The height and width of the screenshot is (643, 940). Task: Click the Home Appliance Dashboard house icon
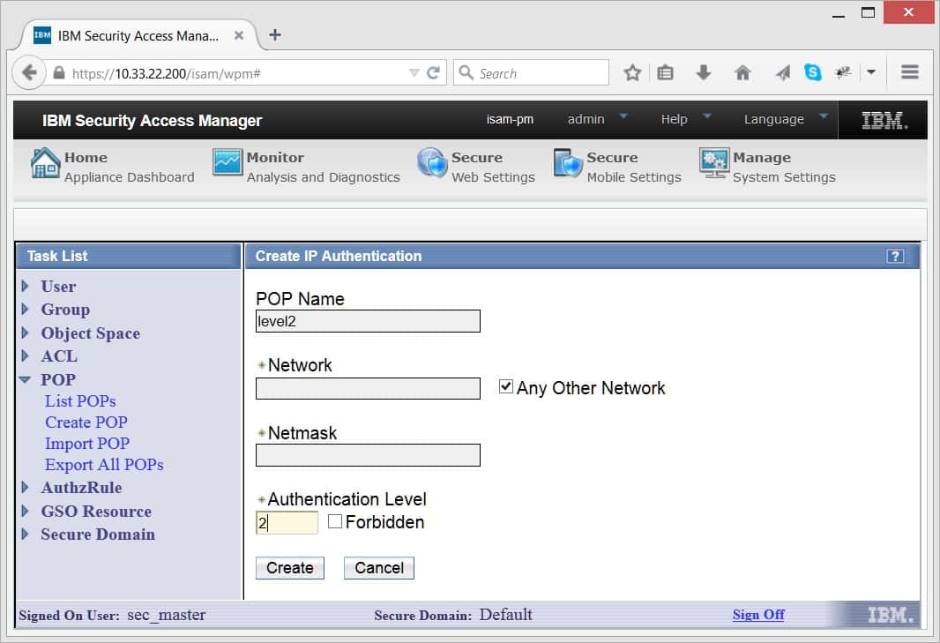pyautogui.click(x=45, y=164)
